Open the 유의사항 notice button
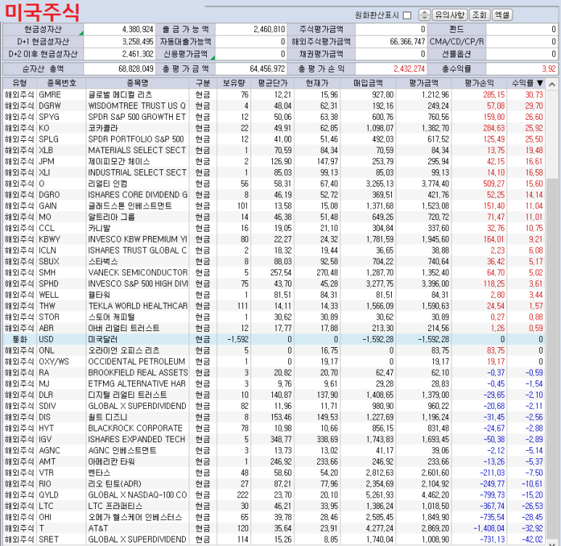Screen dimensions: 561x546 click(450, 15)
